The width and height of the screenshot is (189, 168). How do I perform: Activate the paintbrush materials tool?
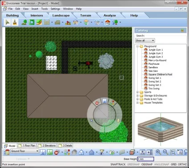click(15, 23)
